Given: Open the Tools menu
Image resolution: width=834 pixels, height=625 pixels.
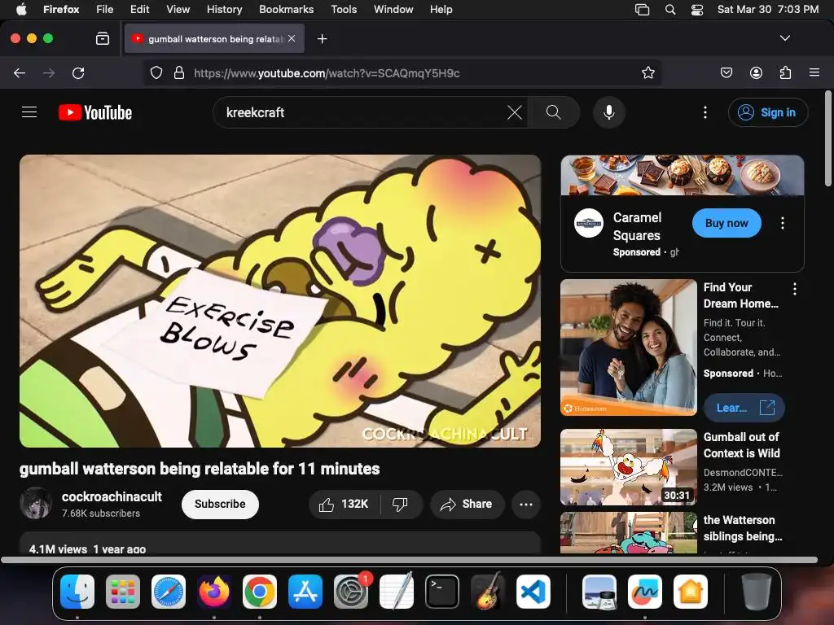Looking at the screenshot, I should [344, 9].
